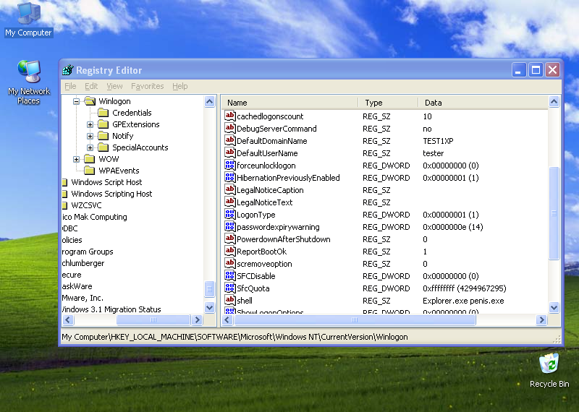Select the 'Windows 3.1 Migration Status' tree row
Screen dimensions: 579x412
click(111, 309)
